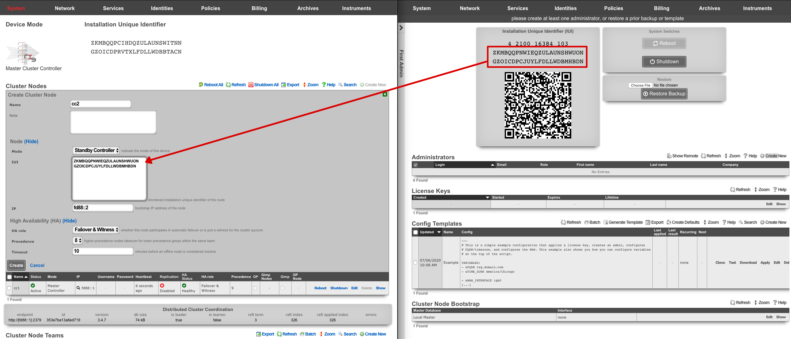Toggle select-all checkbox in Cluster Nodes table
791x339 pixels.
coord(9,277)
